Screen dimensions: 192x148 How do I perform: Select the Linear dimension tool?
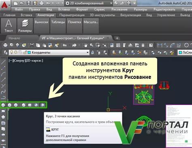pos(160,45)
